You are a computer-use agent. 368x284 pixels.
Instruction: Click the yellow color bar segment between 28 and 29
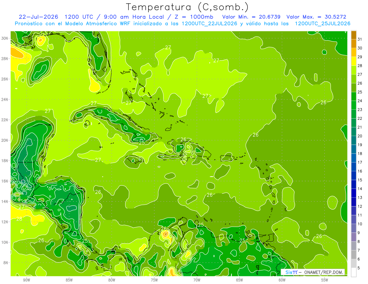pyautogui.click(x=354, y=61)
